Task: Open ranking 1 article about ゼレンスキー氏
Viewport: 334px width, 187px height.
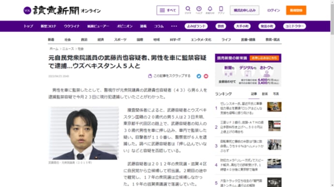Action: click(x=242, y=108)
